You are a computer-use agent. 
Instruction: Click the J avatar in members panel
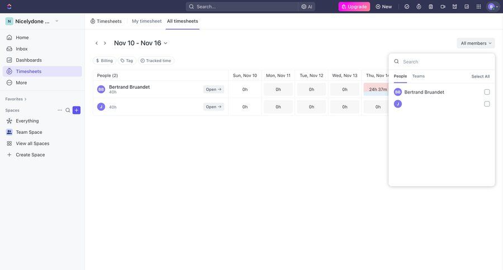pyautogui.click(x=398, y=104)
